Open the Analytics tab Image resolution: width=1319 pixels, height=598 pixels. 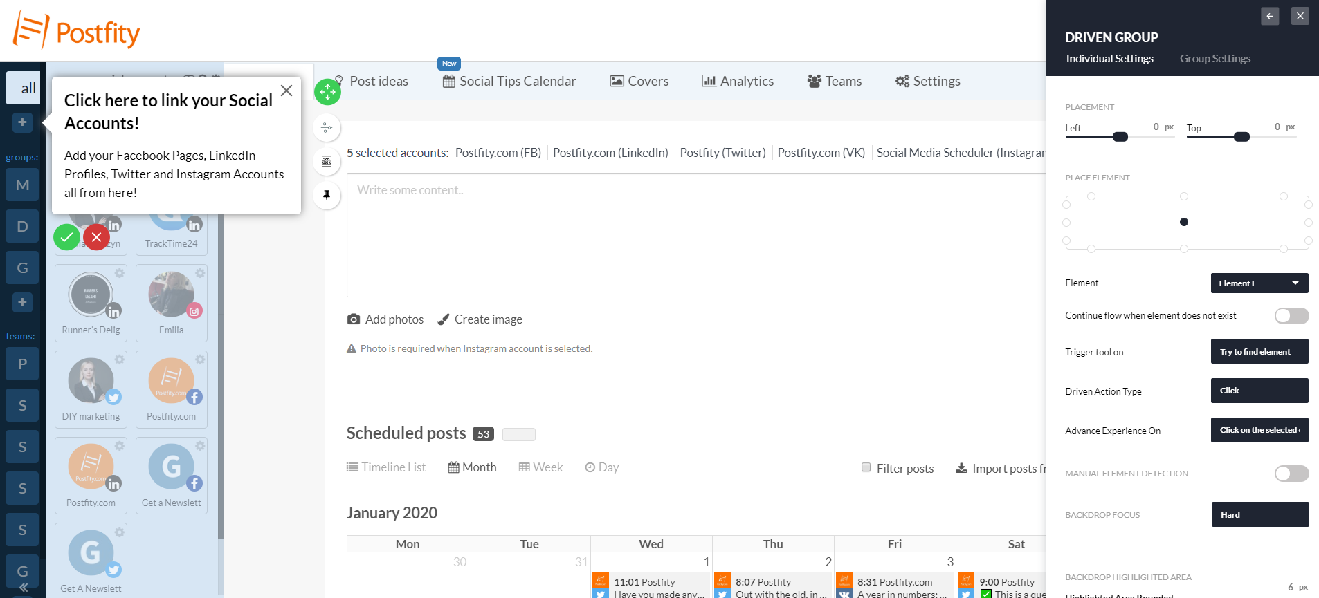[x=738, y=81]
